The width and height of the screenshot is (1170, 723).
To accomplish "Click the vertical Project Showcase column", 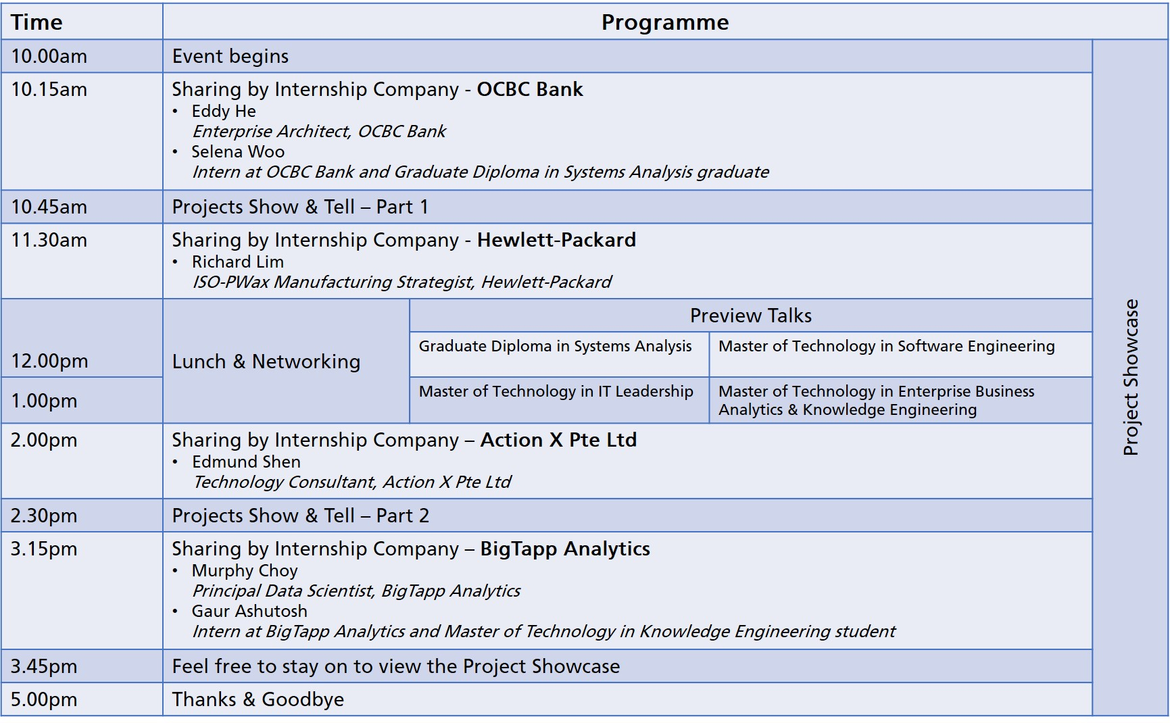I will [1130, 378].
